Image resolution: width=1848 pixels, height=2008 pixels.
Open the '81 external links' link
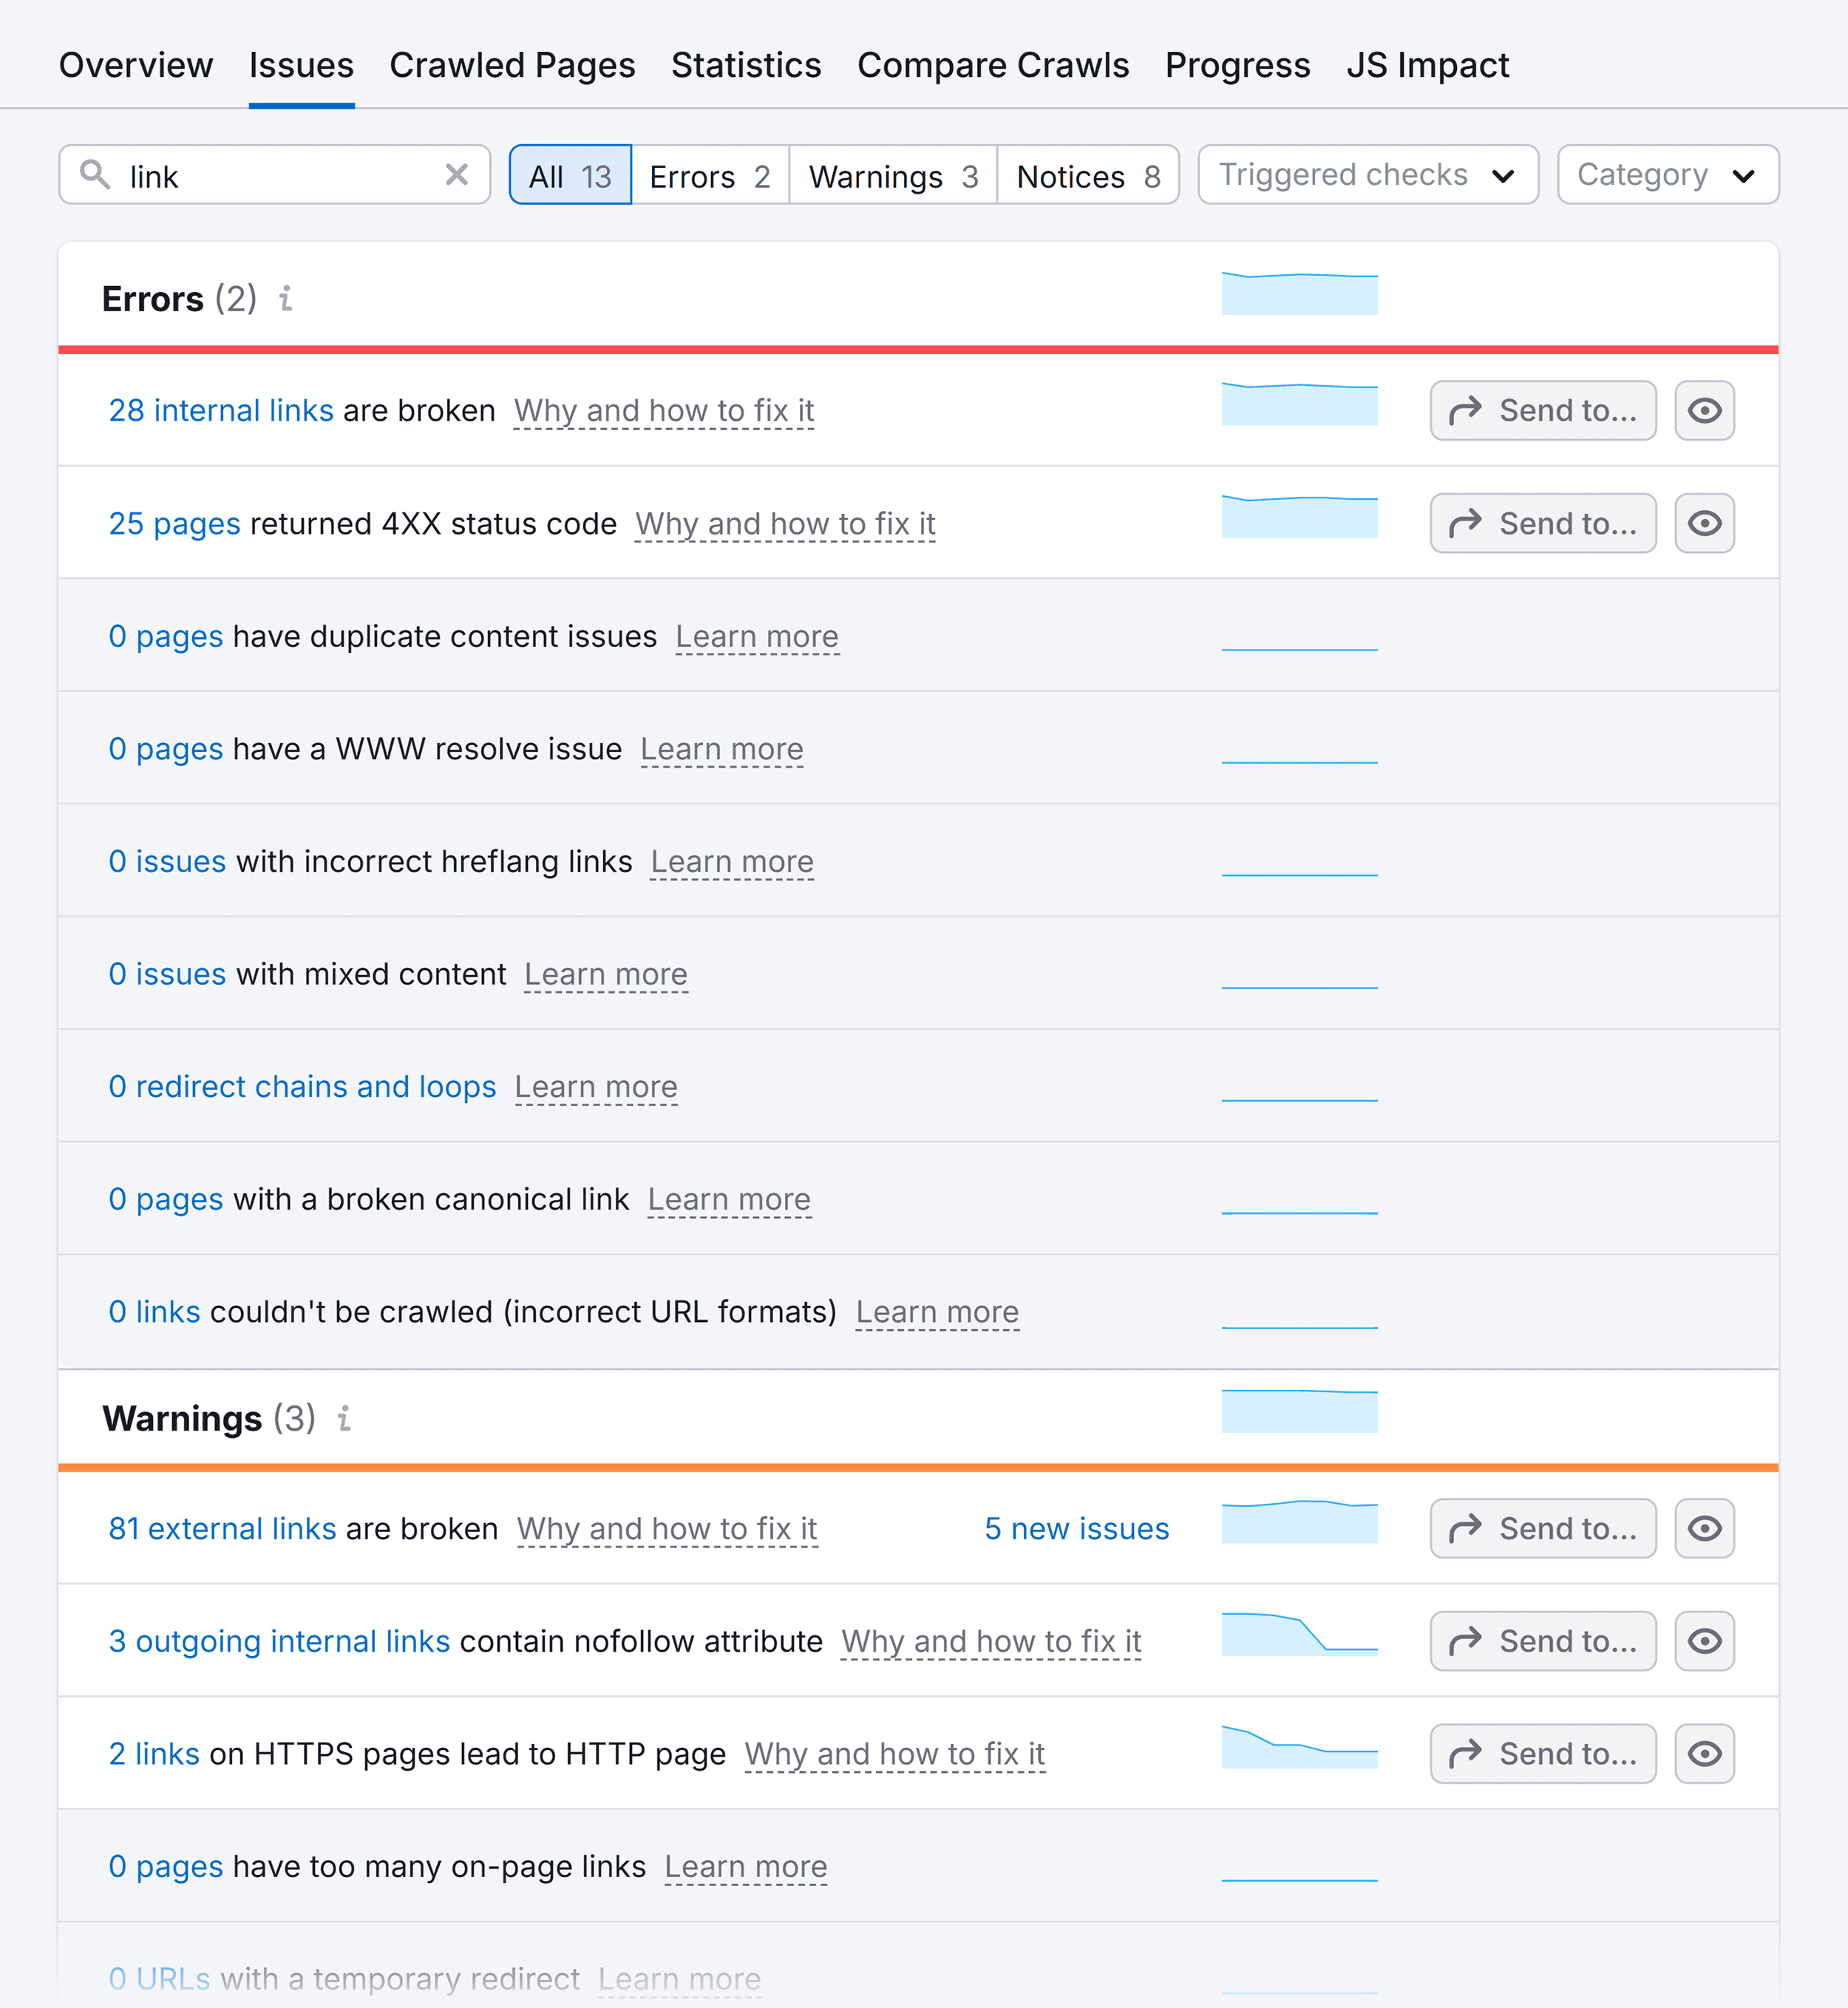(222, 1529)
